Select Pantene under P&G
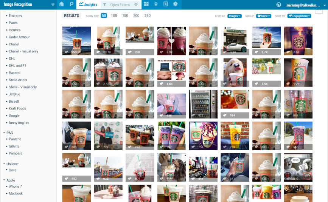328x202 pixels. pos(15,139)
